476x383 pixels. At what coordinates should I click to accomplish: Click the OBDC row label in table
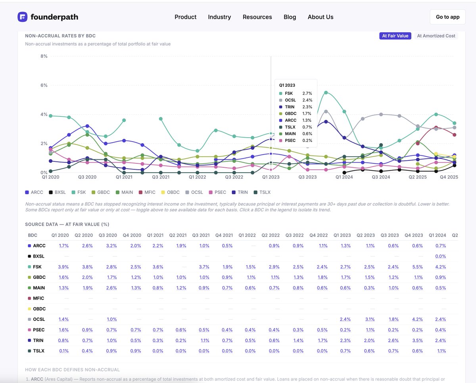point(37,309)
